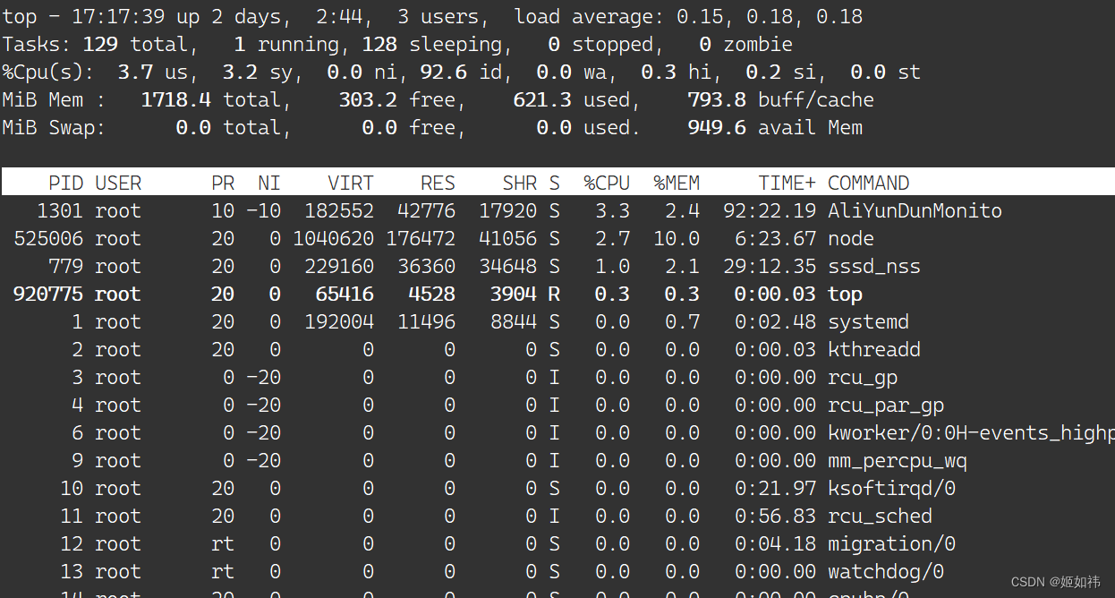The image size is (1115, 598).
Task: Click the 6:23.67 time value
Action: point(775,239)
